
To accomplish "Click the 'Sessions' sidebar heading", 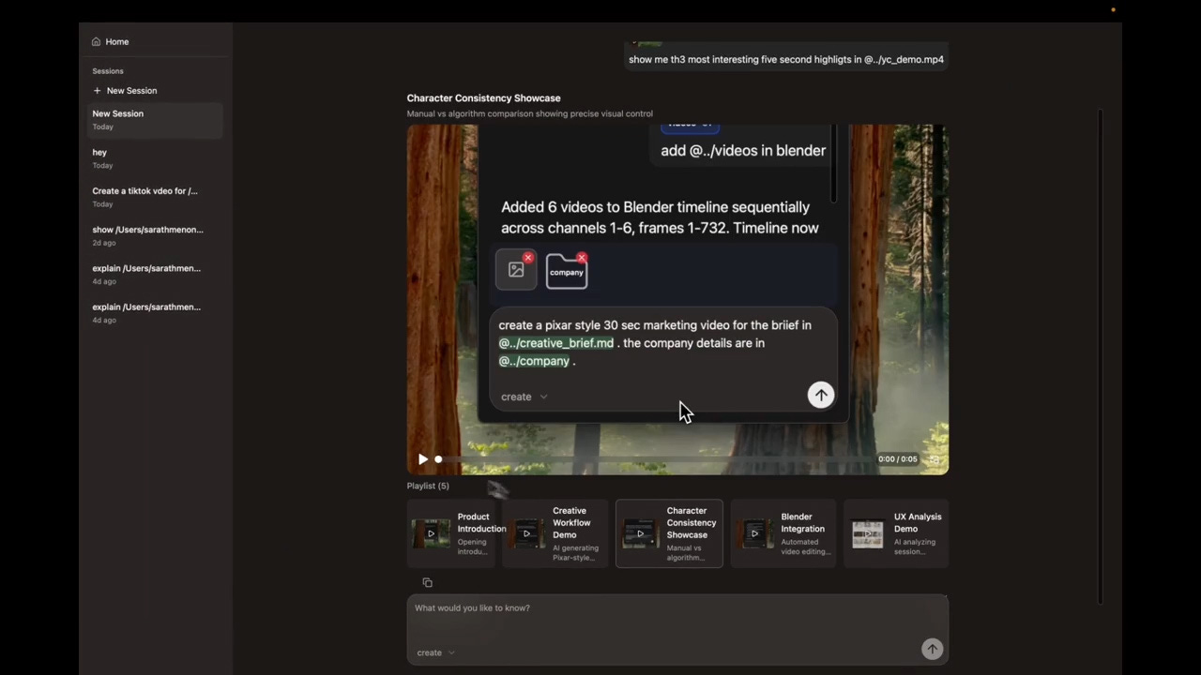I will 108,71.
